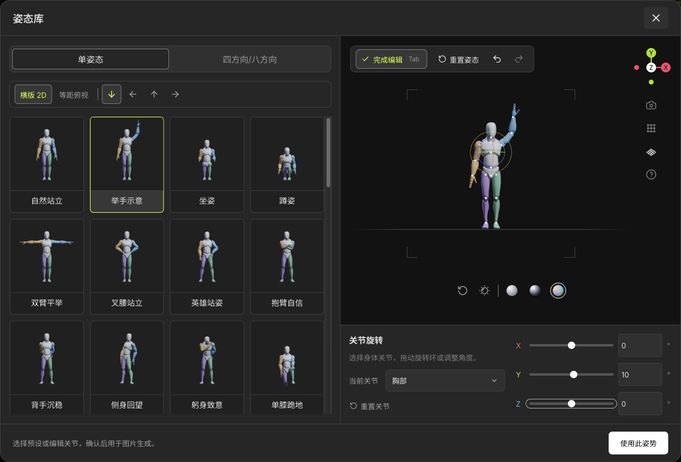Select the 举手示意 pose thumbnail
The height and width of the screenshot is (462, 681).
pos(127,165)
